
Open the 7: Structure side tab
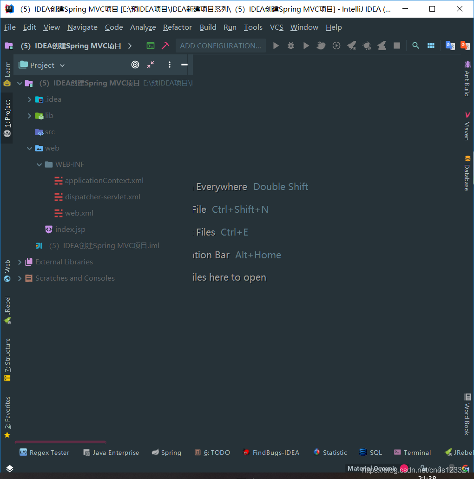(7, 360)
